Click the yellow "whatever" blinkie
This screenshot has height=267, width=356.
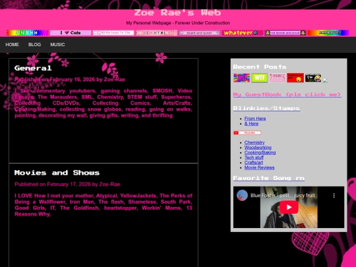242,33
